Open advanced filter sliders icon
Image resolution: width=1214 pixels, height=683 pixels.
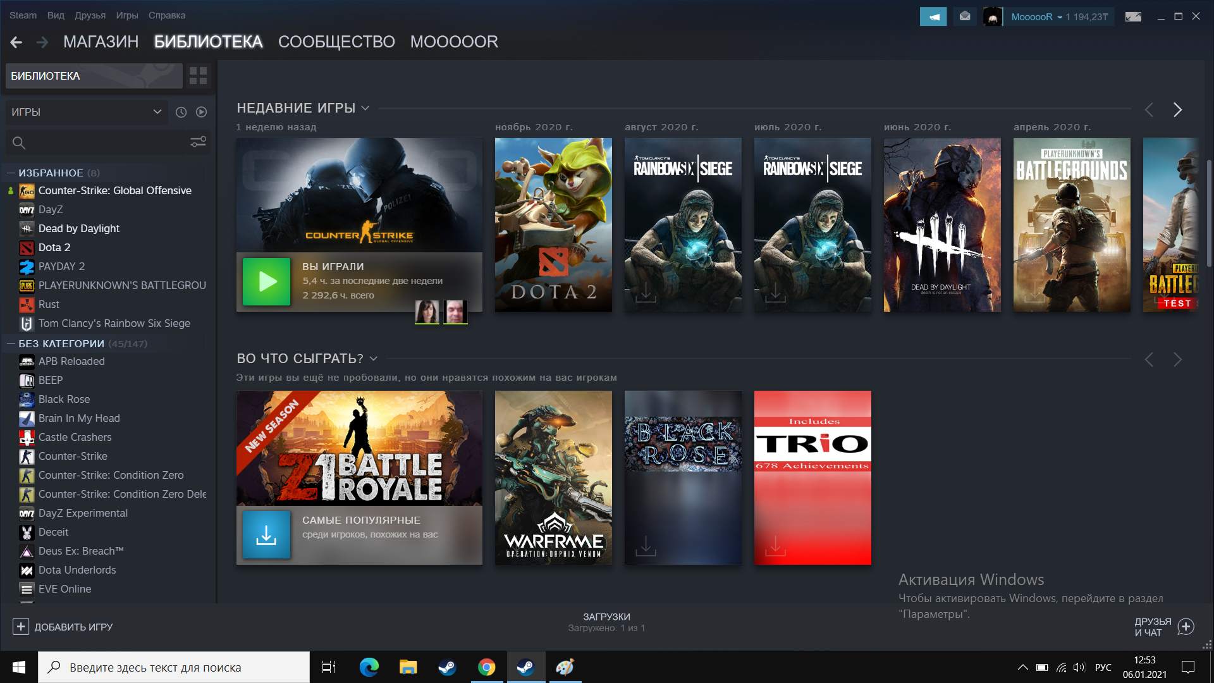coord(199,142)
